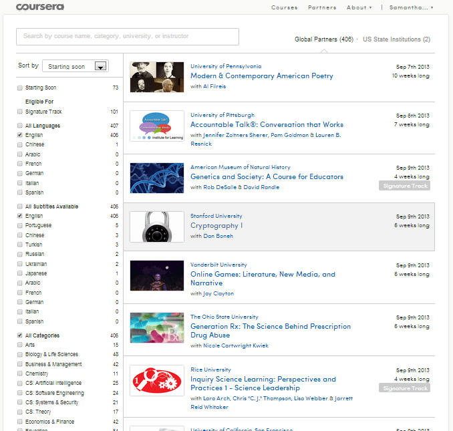Click instructor Nicole Cartwright Kwiek
Viewport: 453px width, 431px height.
[x=236, y=345]
